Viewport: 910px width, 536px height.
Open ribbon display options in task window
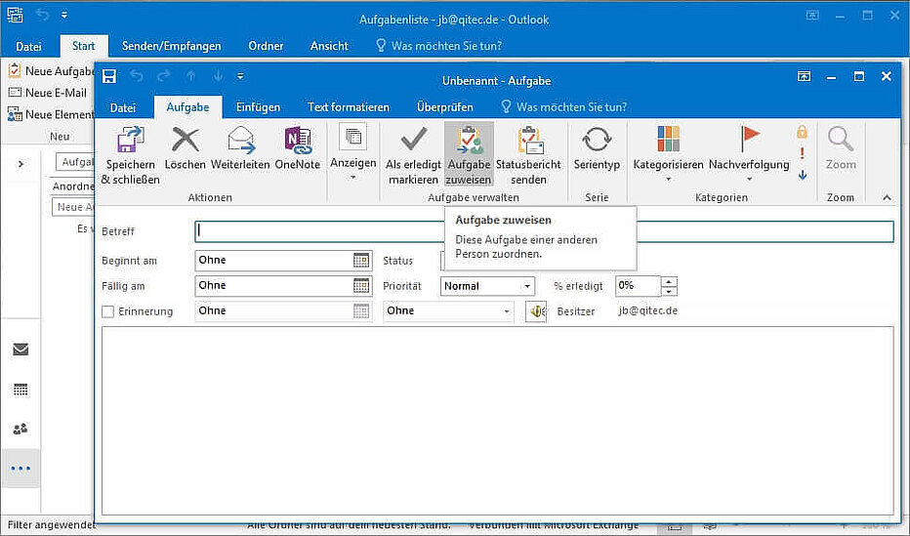804,76
